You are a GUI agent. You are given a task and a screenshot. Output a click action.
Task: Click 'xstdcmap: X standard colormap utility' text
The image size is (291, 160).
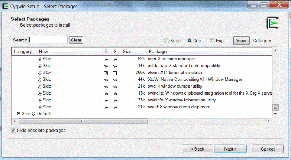tap(184, 66)
